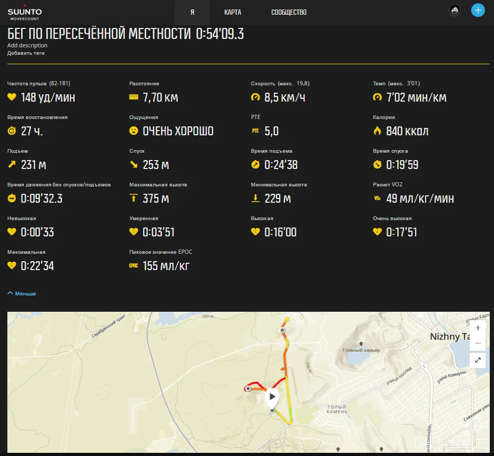Click the lap waypoint at the red route's west end
This screenshot has width=494, height=456.
248,389
